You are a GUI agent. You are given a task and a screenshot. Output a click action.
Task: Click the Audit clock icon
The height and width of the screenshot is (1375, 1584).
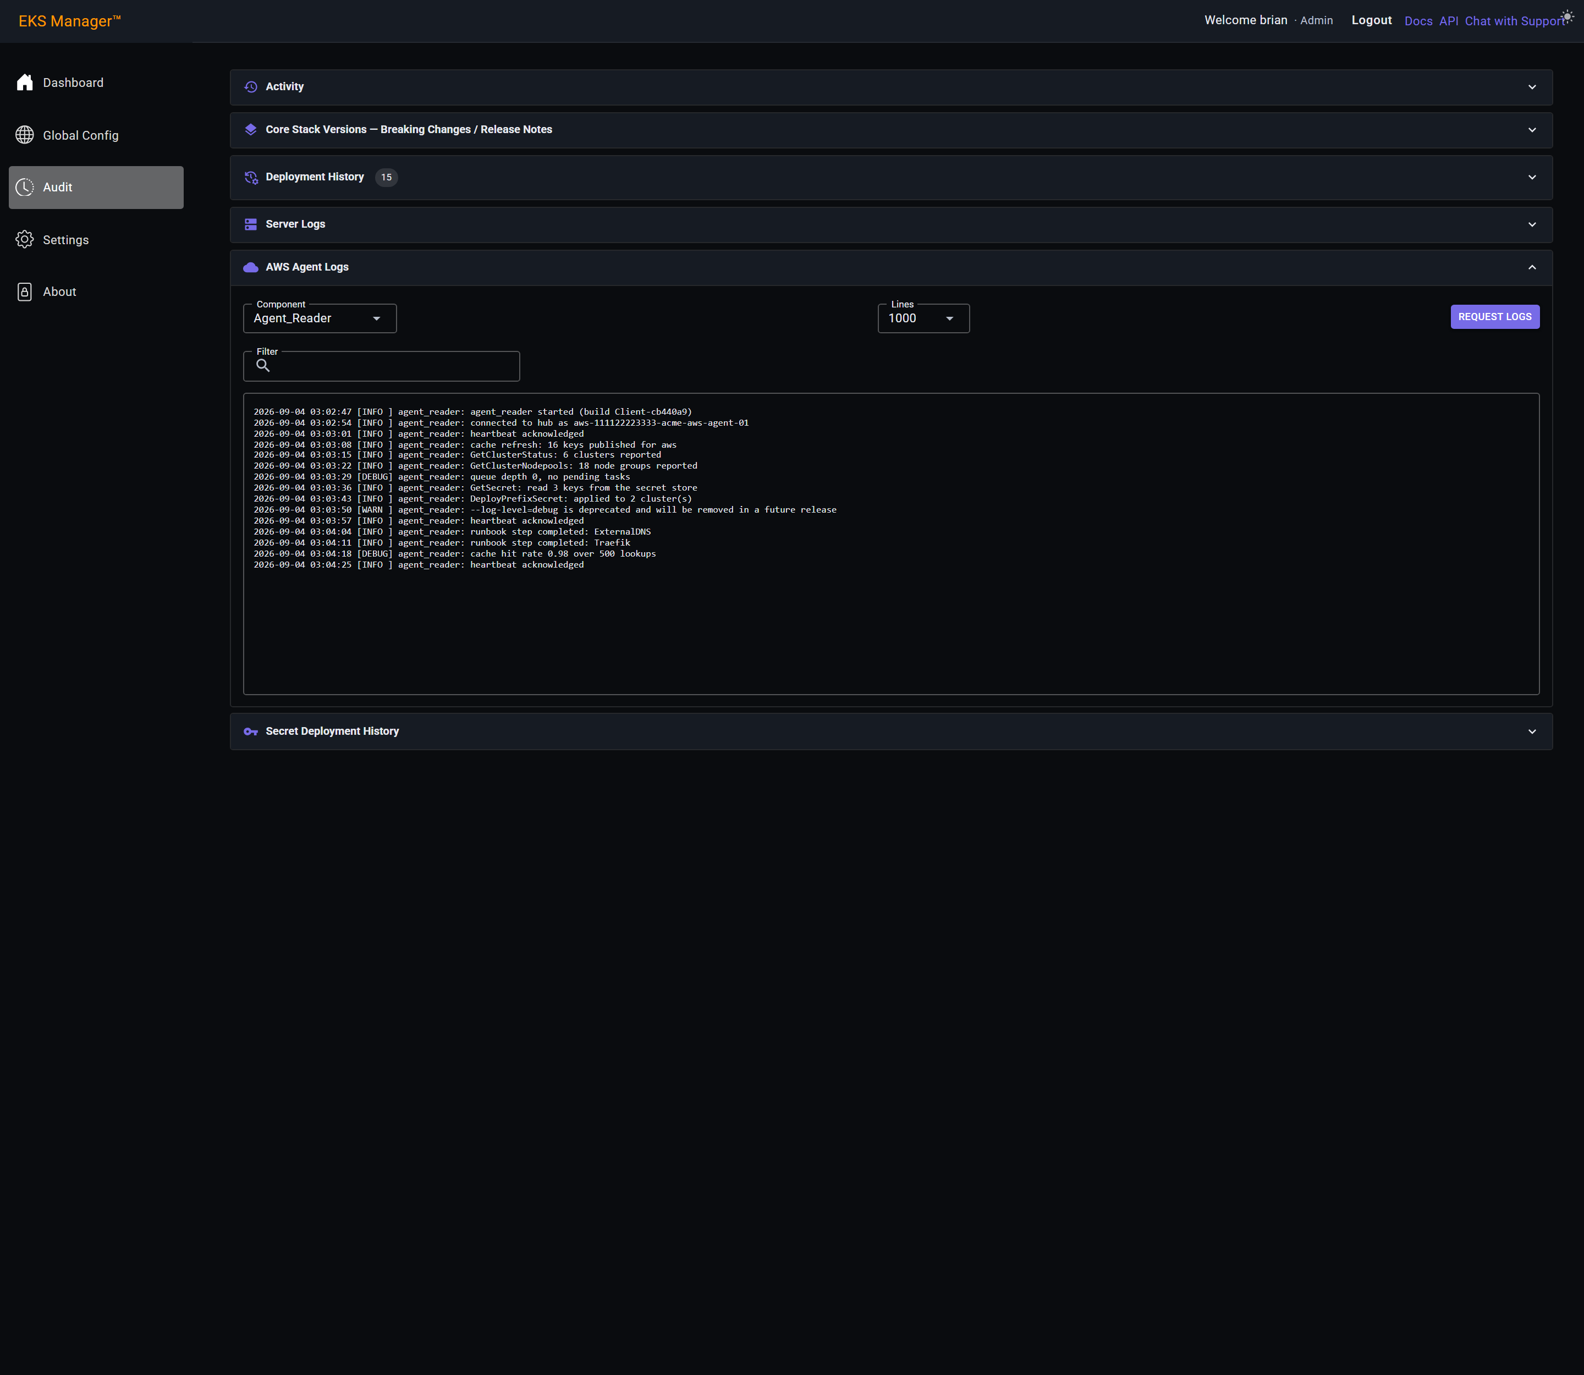coord(25,187)
